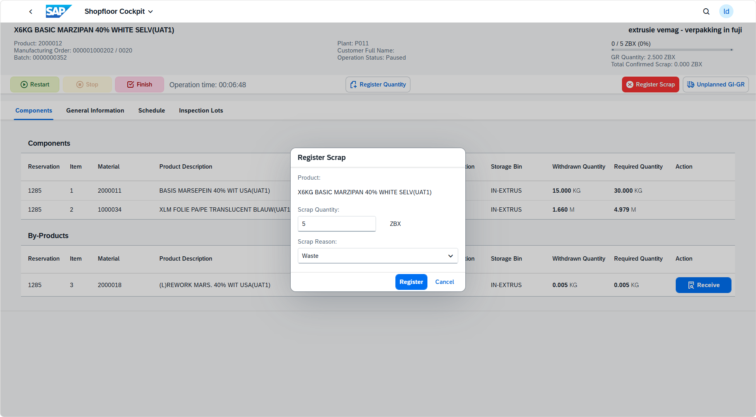This screenshot has height=417, width=756.
Task: Click the Scrap Quantity input field
Action: (x=337, y=224)
